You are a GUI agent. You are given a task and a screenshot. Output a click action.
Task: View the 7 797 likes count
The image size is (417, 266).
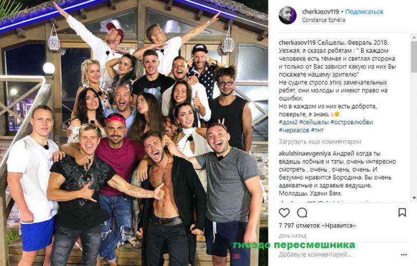317,225
